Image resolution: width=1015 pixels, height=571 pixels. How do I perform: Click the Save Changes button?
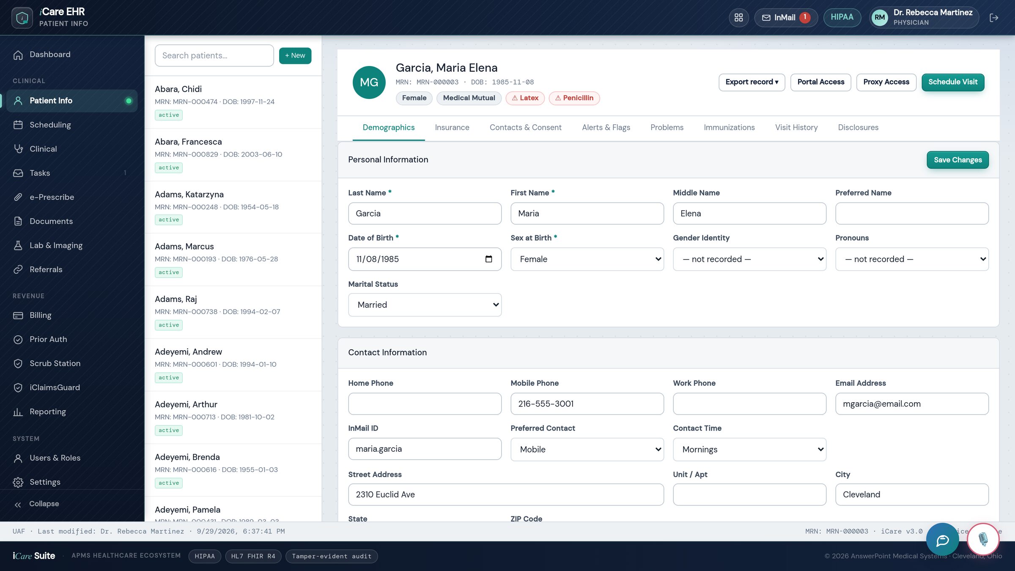tap(957, 160)
